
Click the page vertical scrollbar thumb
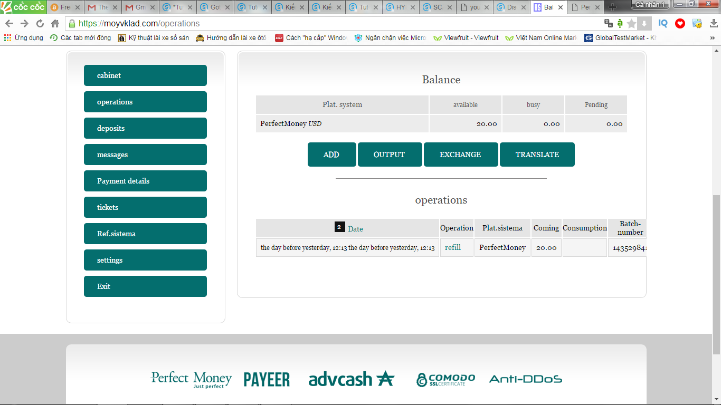click(716, 274)
